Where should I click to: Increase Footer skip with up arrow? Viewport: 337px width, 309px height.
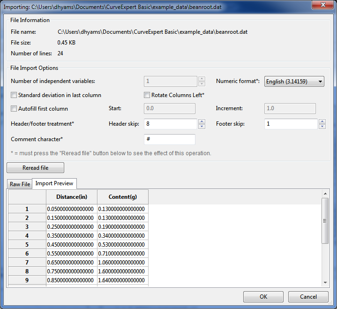click(322, 121)
